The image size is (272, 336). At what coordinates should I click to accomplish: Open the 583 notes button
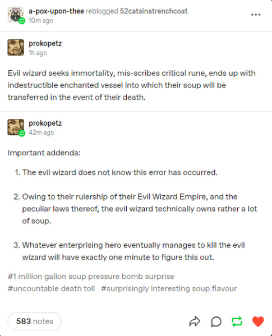tap(34, 321)
